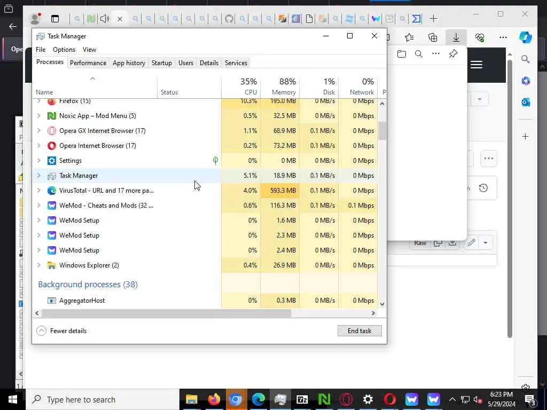The width and height of the screenshot is (547, 410).
Task: Switch to the Performance tab
Action: pyautogui.click(x=88, y=63)
